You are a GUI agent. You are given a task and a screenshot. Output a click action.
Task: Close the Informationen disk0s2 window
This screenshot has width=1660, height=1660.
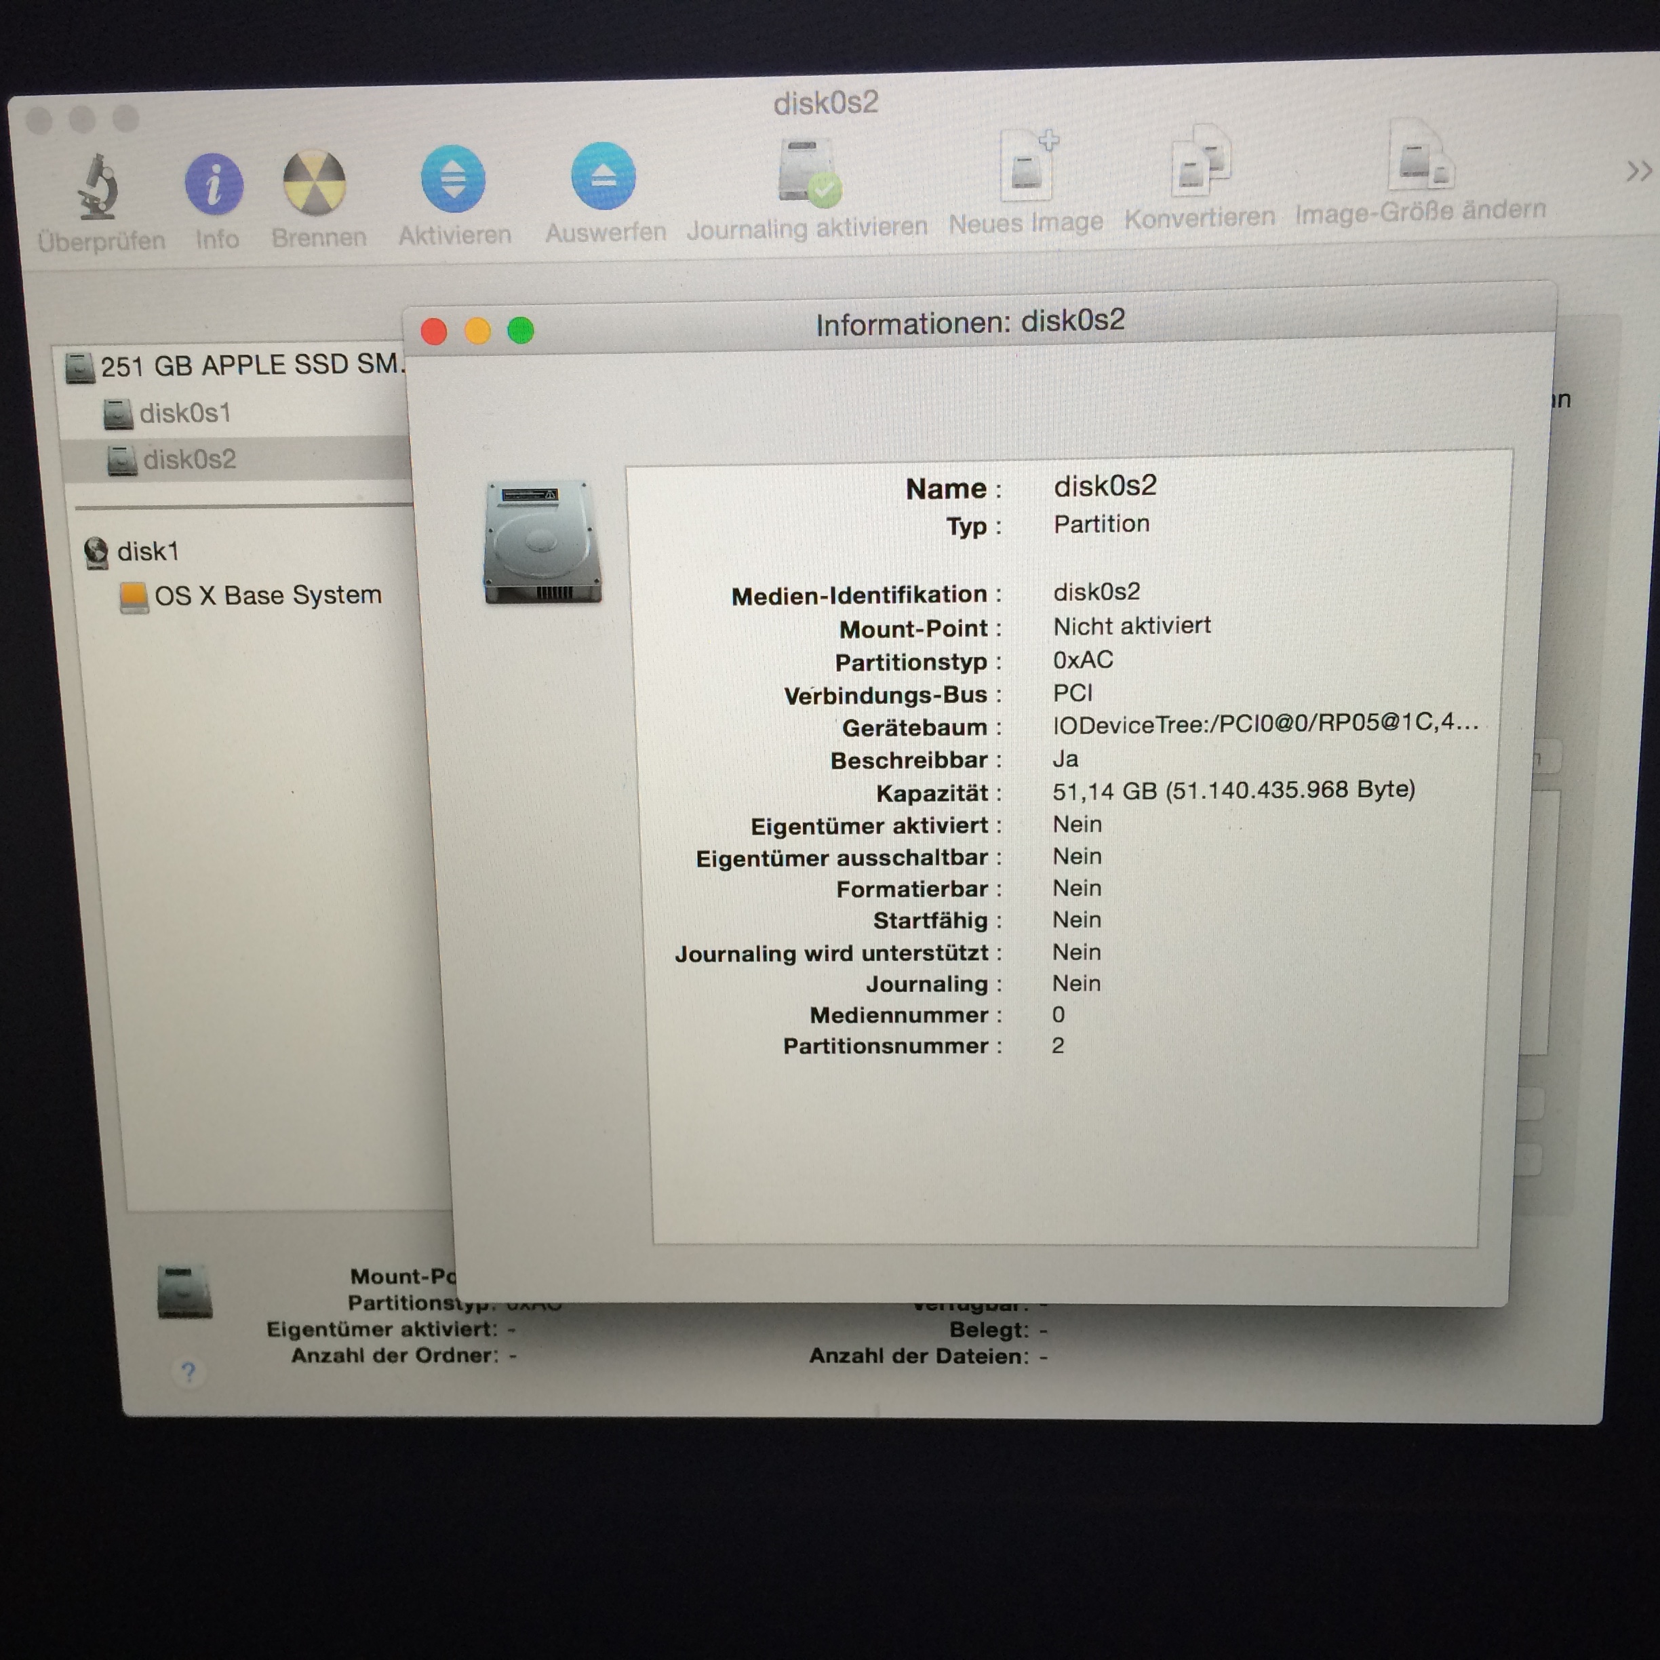434,332
